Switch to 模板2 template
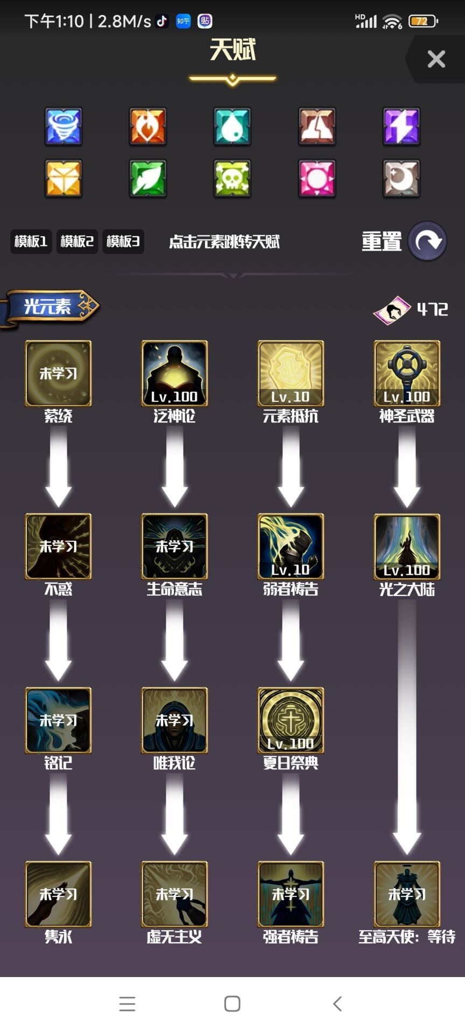465x1033 pixels. [77, 242]
